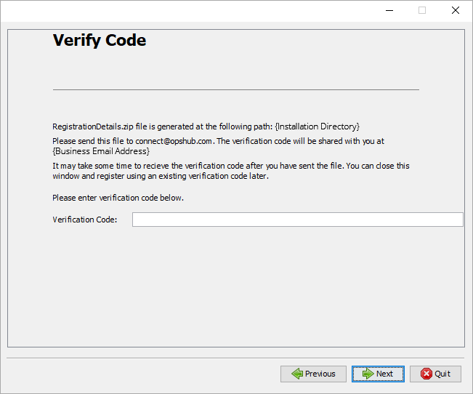Click the red X icon on Quit
Viewport: 473px width, 394px height.
(425, 374)
